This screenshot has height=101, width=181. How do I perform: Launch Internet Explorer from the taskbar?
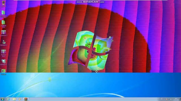pos(8,99)
